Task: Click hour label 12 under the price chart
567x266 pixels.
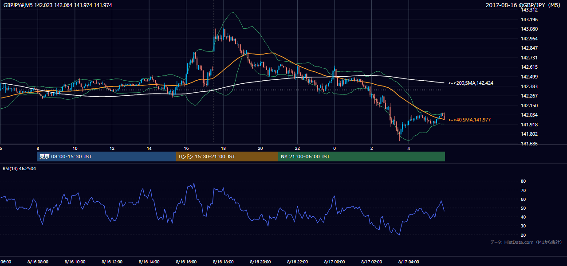Action: click(x=112, y=148)
